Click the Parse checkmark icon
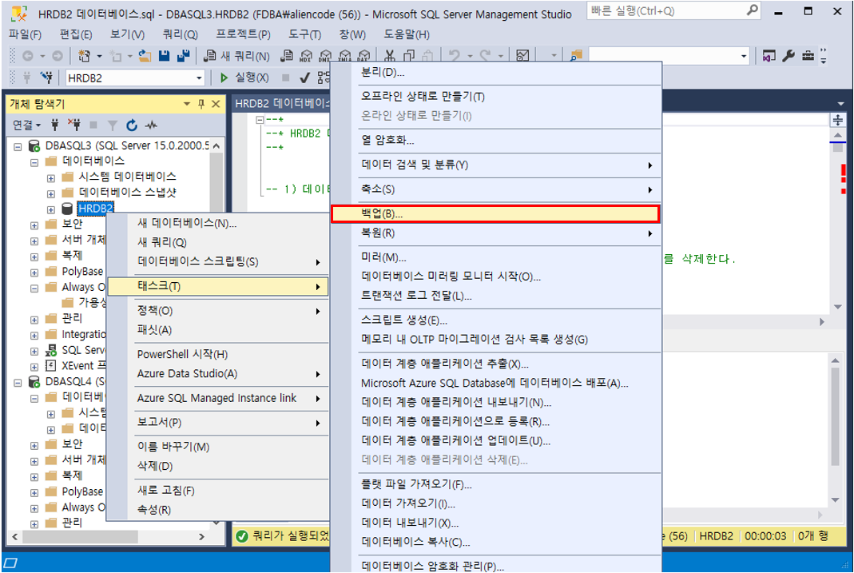This screenshot has height=573, width=854. [305, 78]
